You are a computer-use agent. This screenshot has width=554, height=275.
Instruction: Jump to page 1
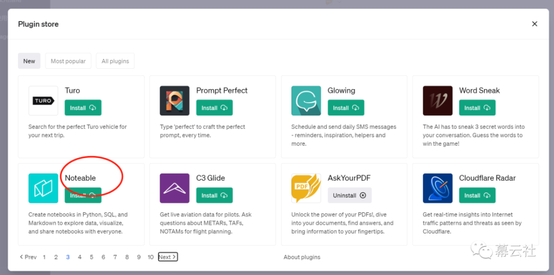[x=44, y=257]
